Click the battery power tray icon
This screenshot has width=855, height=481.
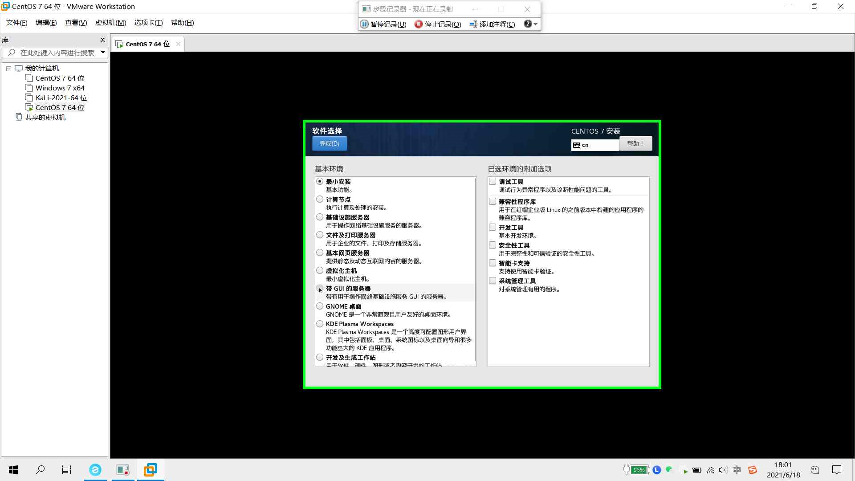point(697,470)
